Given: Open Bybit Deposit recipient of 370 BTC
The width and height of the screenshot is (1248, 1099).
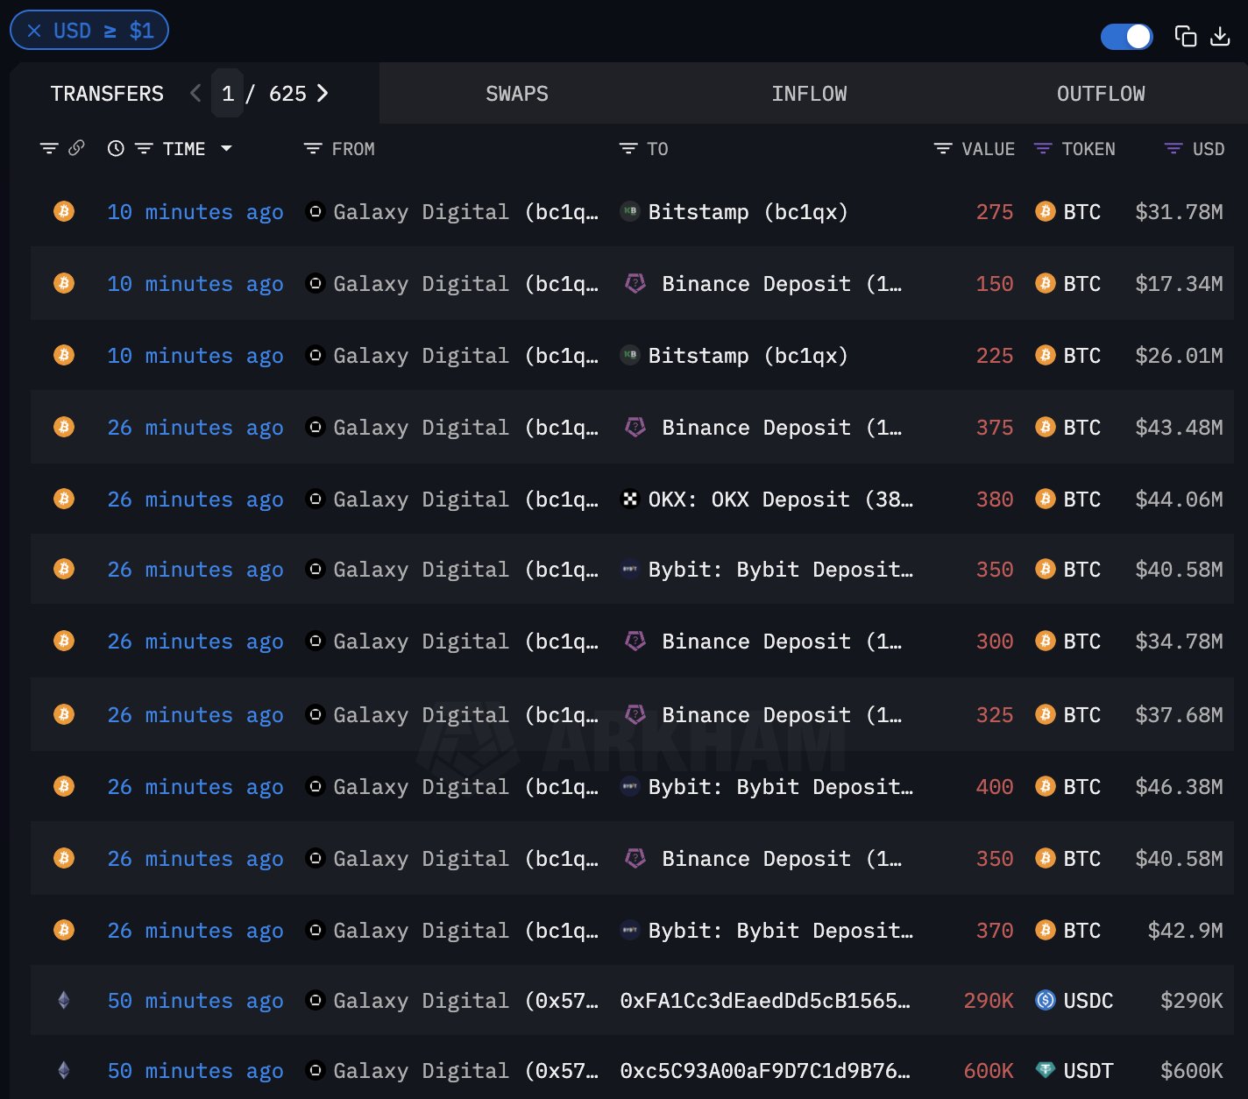Looking at the screenshot, I should point(780,931).
